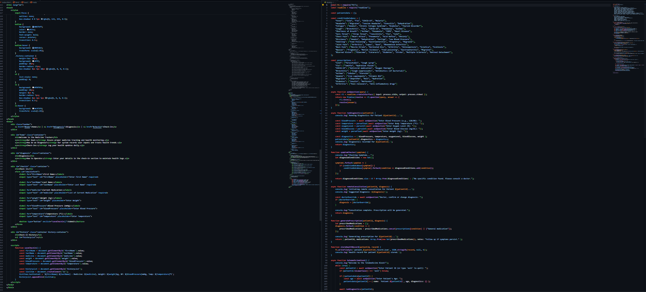Open color picker for #e3f2fd swatch
The height and width of the screenshot is (292, 646).
[x=33, y=109]
